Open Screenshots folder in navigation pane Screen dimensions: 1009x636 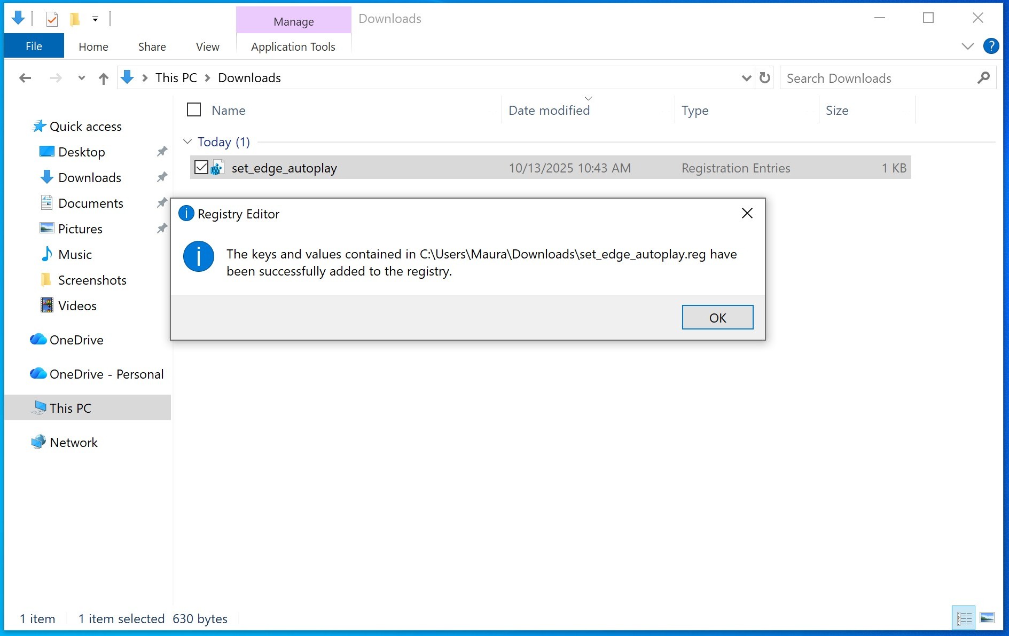tap(92, 280)
